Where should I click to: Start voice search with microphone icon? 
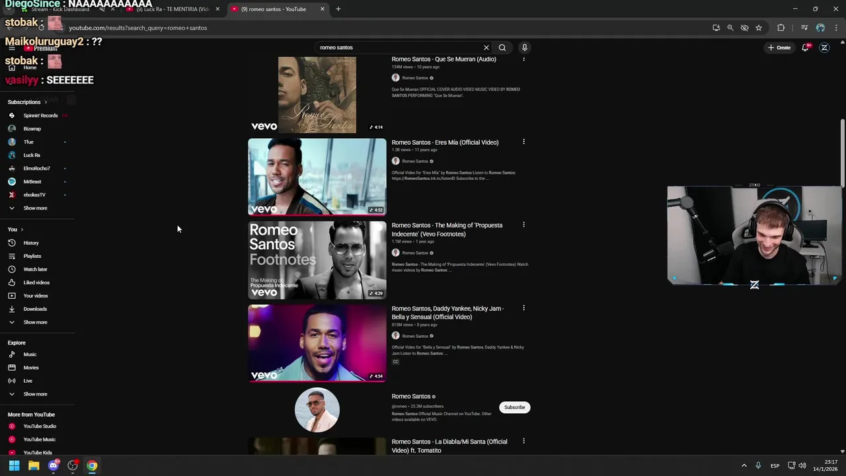pyautogui.click(x=525, y=48)
